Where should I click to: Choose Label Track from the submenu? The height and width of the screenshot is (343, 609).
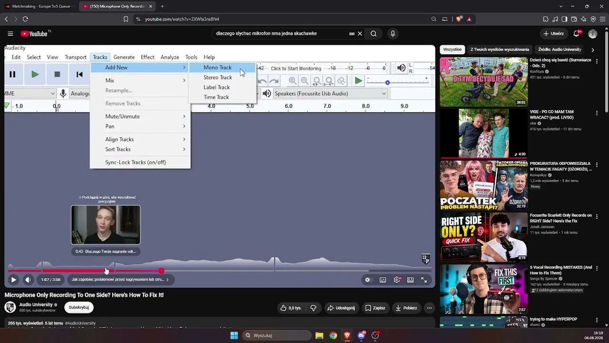[222, 87]
